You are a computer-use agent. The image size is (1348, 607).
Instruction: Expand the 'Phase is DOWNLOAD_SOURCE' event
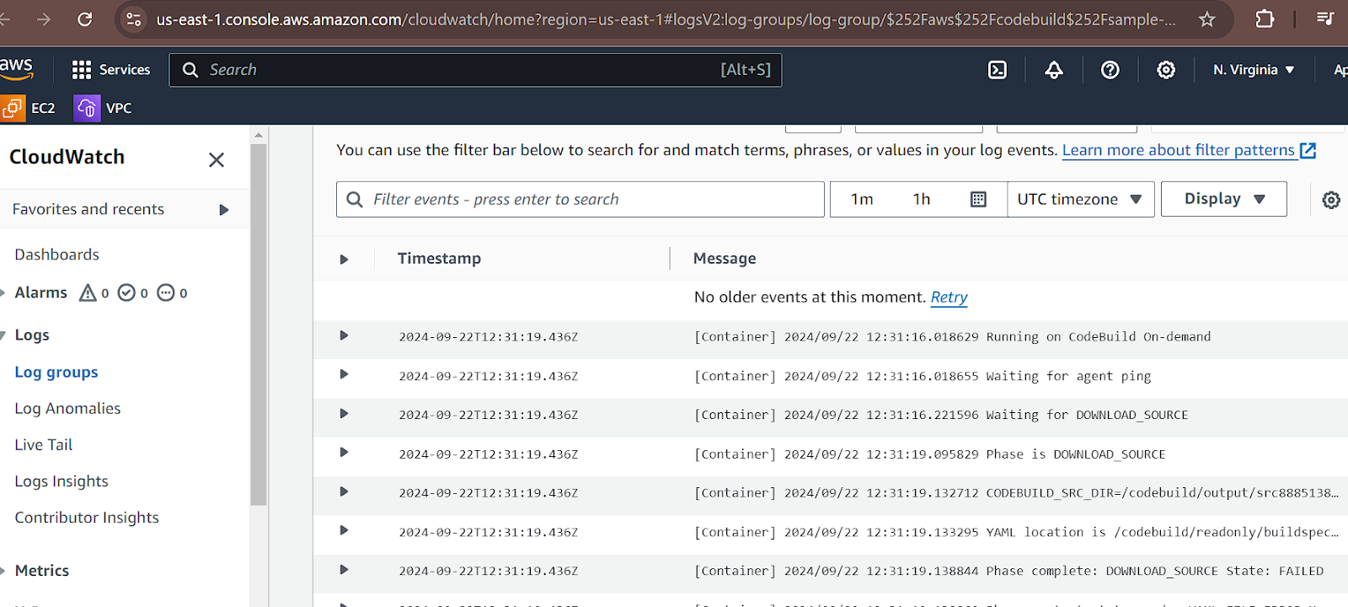click(344, 453)
